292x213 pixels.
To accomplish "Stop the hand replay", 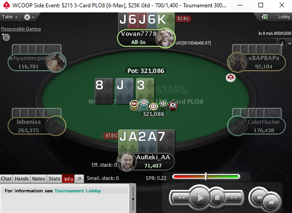I will point(217,197).
